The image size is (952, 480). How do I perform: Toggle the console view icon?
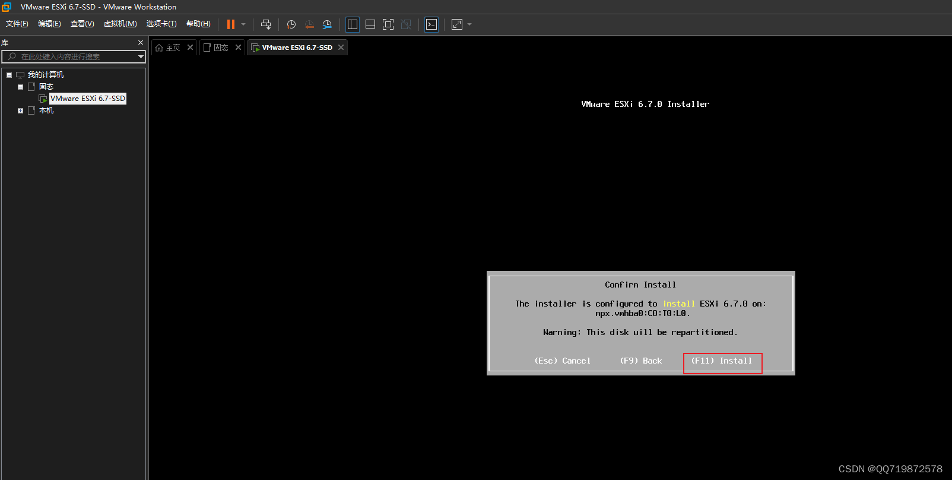tap(431, 24)
